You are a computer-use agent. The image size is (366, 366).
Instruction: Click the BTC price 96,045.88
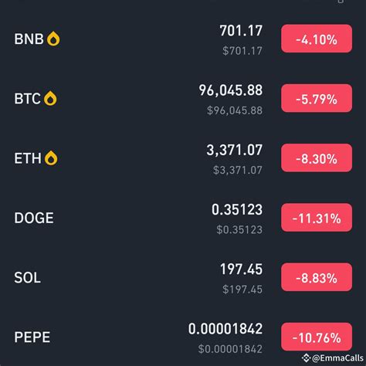point(231,90)
